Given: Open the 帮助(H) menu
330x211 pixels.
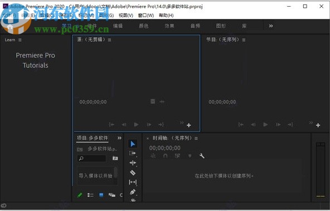Looking at the screenshot, I should click(x=166, y=16).
